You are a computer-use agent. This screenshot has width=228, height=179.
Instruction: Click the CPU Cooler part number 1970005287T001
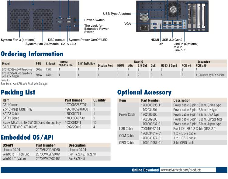(76, 104)
